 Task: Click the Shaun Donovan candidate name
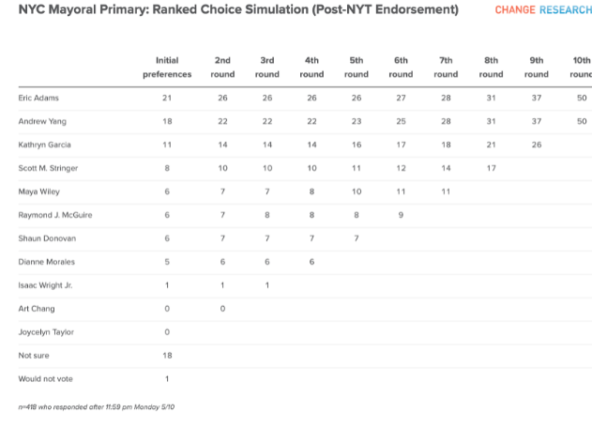tap(43, 238)
